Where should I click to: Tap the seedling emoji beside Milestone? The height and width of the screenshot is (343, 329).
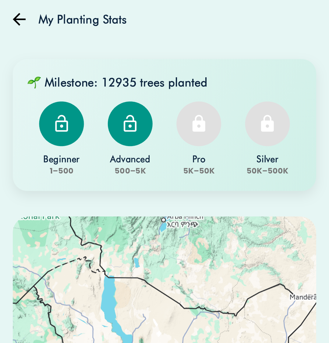[x=34, y=82]
